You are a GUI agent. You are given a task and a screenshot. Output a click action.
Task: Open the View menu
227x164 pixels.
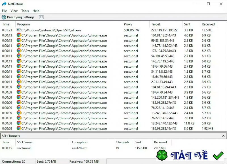tap(14, 11)
